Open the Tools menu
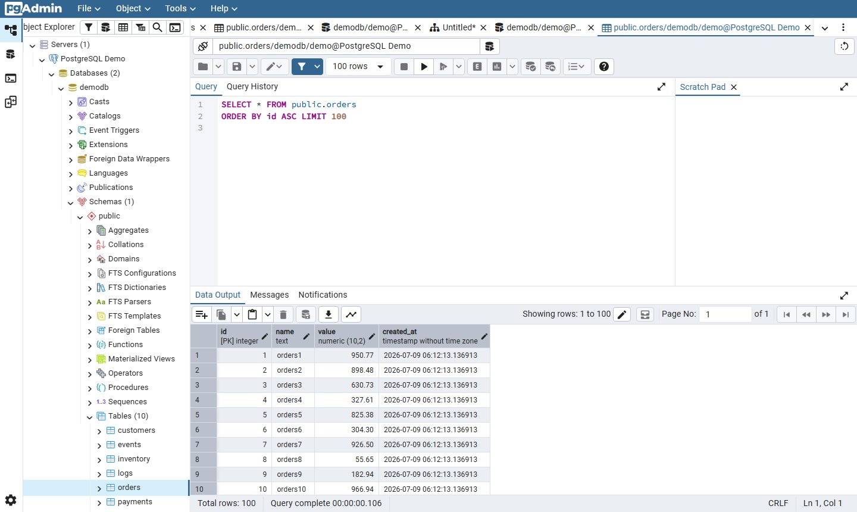Screen dimensions: 857x512 click(x=180, y=8)
